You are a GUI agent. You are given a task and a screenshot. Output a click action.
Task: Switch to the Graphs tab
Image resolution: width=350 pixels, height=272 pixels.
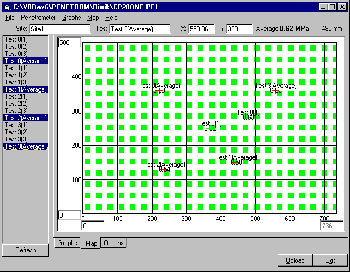67,243
